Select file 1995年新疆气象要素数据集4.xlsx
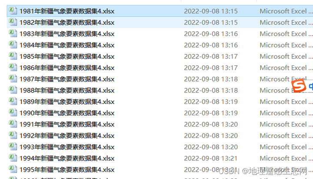This screenshot has height=179, width=313. tap(67, 169)
